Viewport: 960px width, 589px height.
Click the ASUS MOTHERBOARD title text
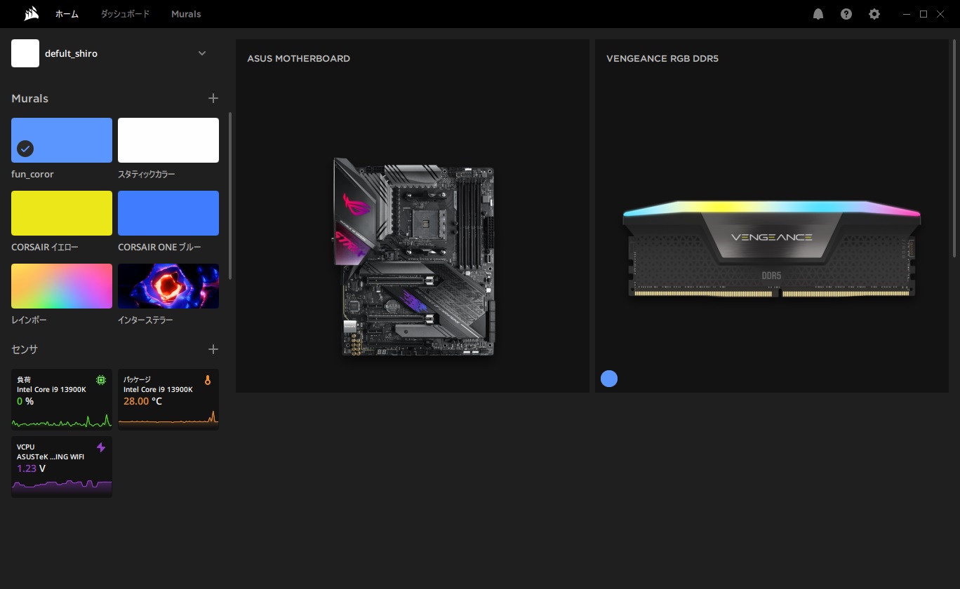coord(298,59)
